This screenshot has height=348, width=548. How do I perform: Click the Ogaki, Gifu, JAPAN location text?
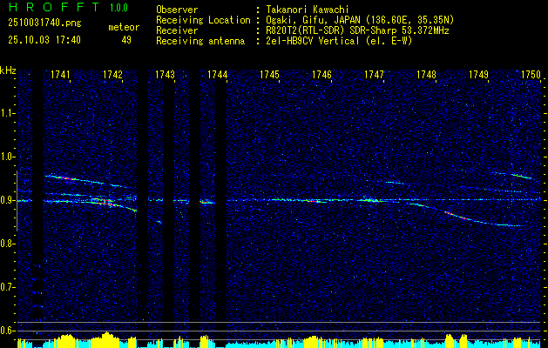360,20
